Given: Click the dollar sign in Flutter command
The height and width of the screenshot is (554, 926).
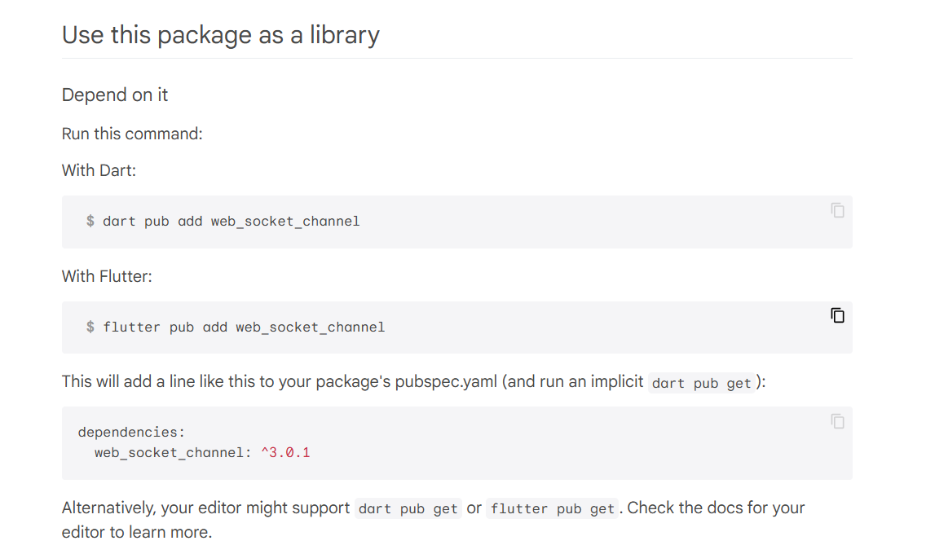Looking at the screenshot, I should click(90, 327).
